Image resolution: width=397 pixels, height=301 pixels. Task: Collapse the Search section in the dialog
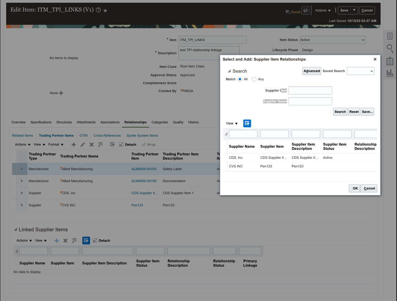[x=229, y=71]
